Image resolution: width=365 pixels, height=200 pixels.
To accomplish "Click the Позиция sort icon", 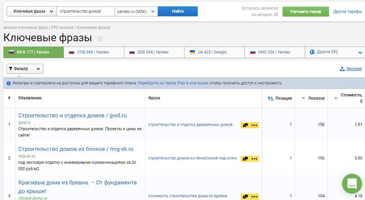I will click(x=271, y=98).
